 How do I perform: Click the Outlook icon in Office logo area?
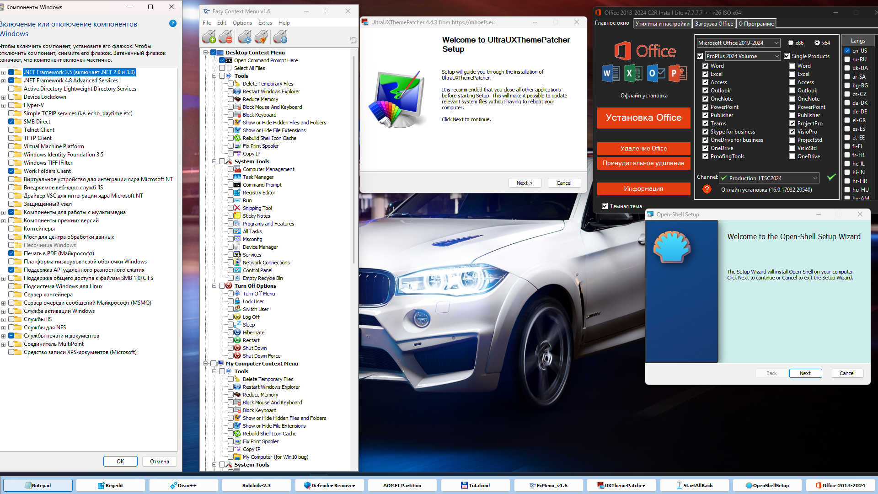tap(656, 73)
